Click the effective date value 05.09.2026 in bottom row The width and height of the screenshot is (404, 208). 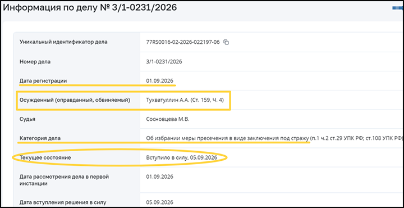click(x=159, y=202)
